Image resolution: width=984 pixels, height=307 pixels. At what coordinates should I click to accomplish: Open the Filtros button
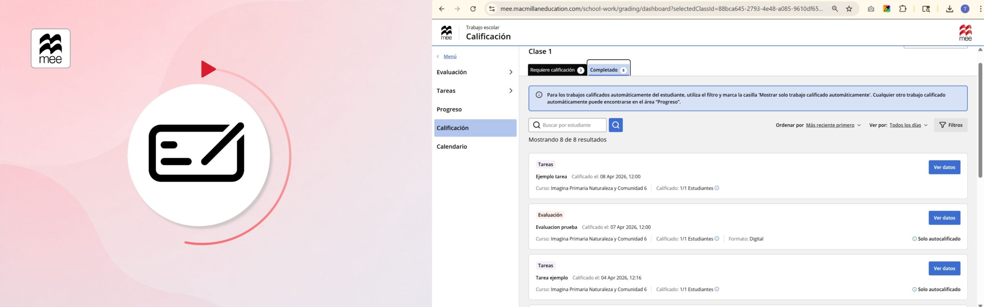tap(951, 125)
